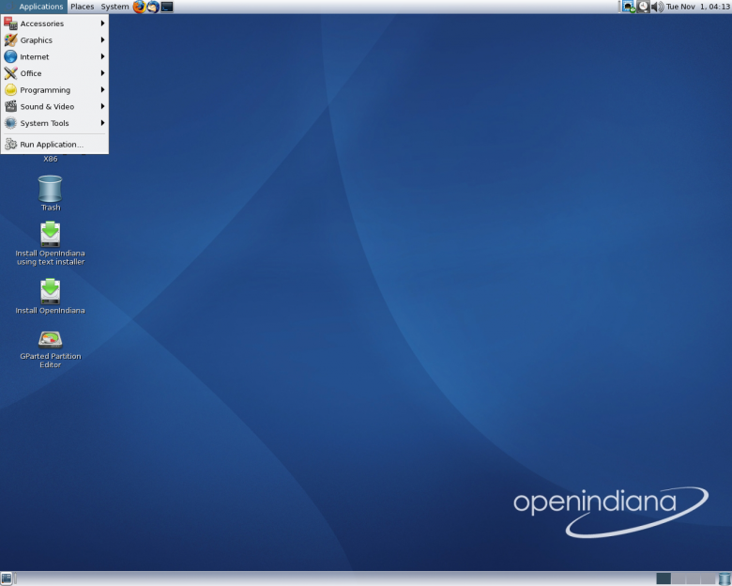Choose Run Application... entry
This screenshot has width=732, height=586.
coord(54,145)
